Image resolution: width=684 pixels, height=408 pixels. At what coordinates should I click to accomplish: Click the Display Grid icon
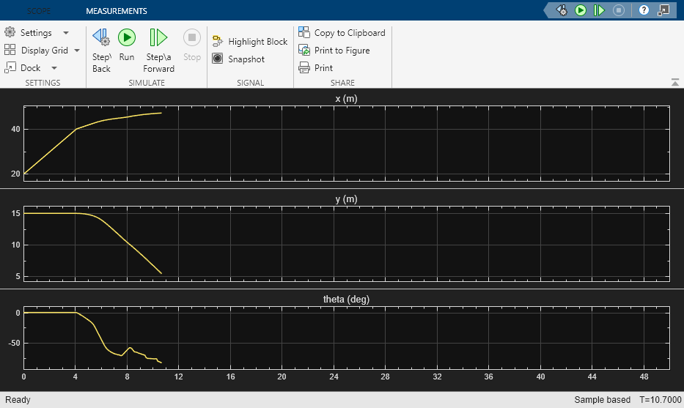tap(10, 50)
